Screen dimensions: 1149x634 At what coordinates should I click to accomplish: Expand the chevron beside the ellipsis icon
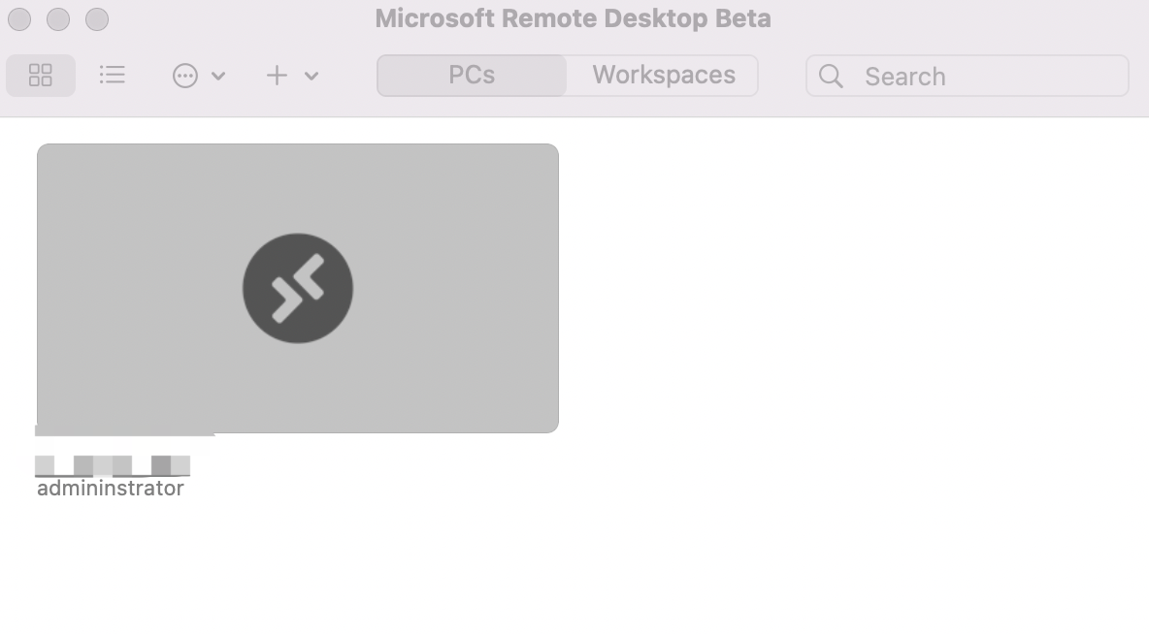coord(218,76)
